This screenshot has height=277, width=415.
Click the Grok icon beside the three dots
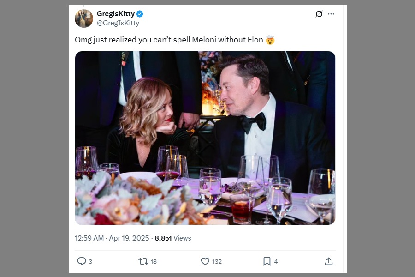point(319,14)
